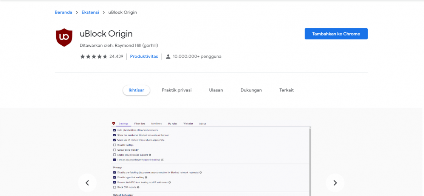The height and width of the screenshot is (196, 424).
Task: Open the Ekstensi breadcrumb link
Action: (90, 12)
